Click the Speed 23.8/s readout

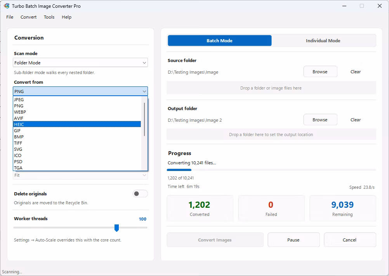pos(362,187)
